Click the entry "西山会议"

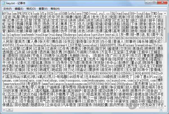click(78, 94)
